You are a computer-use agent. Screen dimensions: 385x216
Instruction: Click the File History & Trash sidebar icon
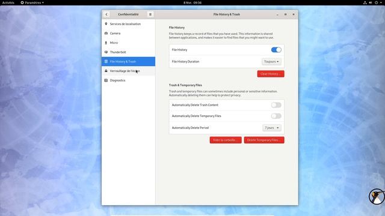pos(106,61)
